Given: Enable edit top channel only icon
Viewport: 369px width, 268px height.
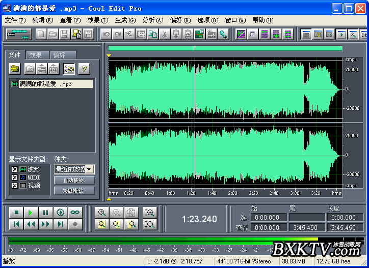Looking at the screenshot, I should click(265, 34).
